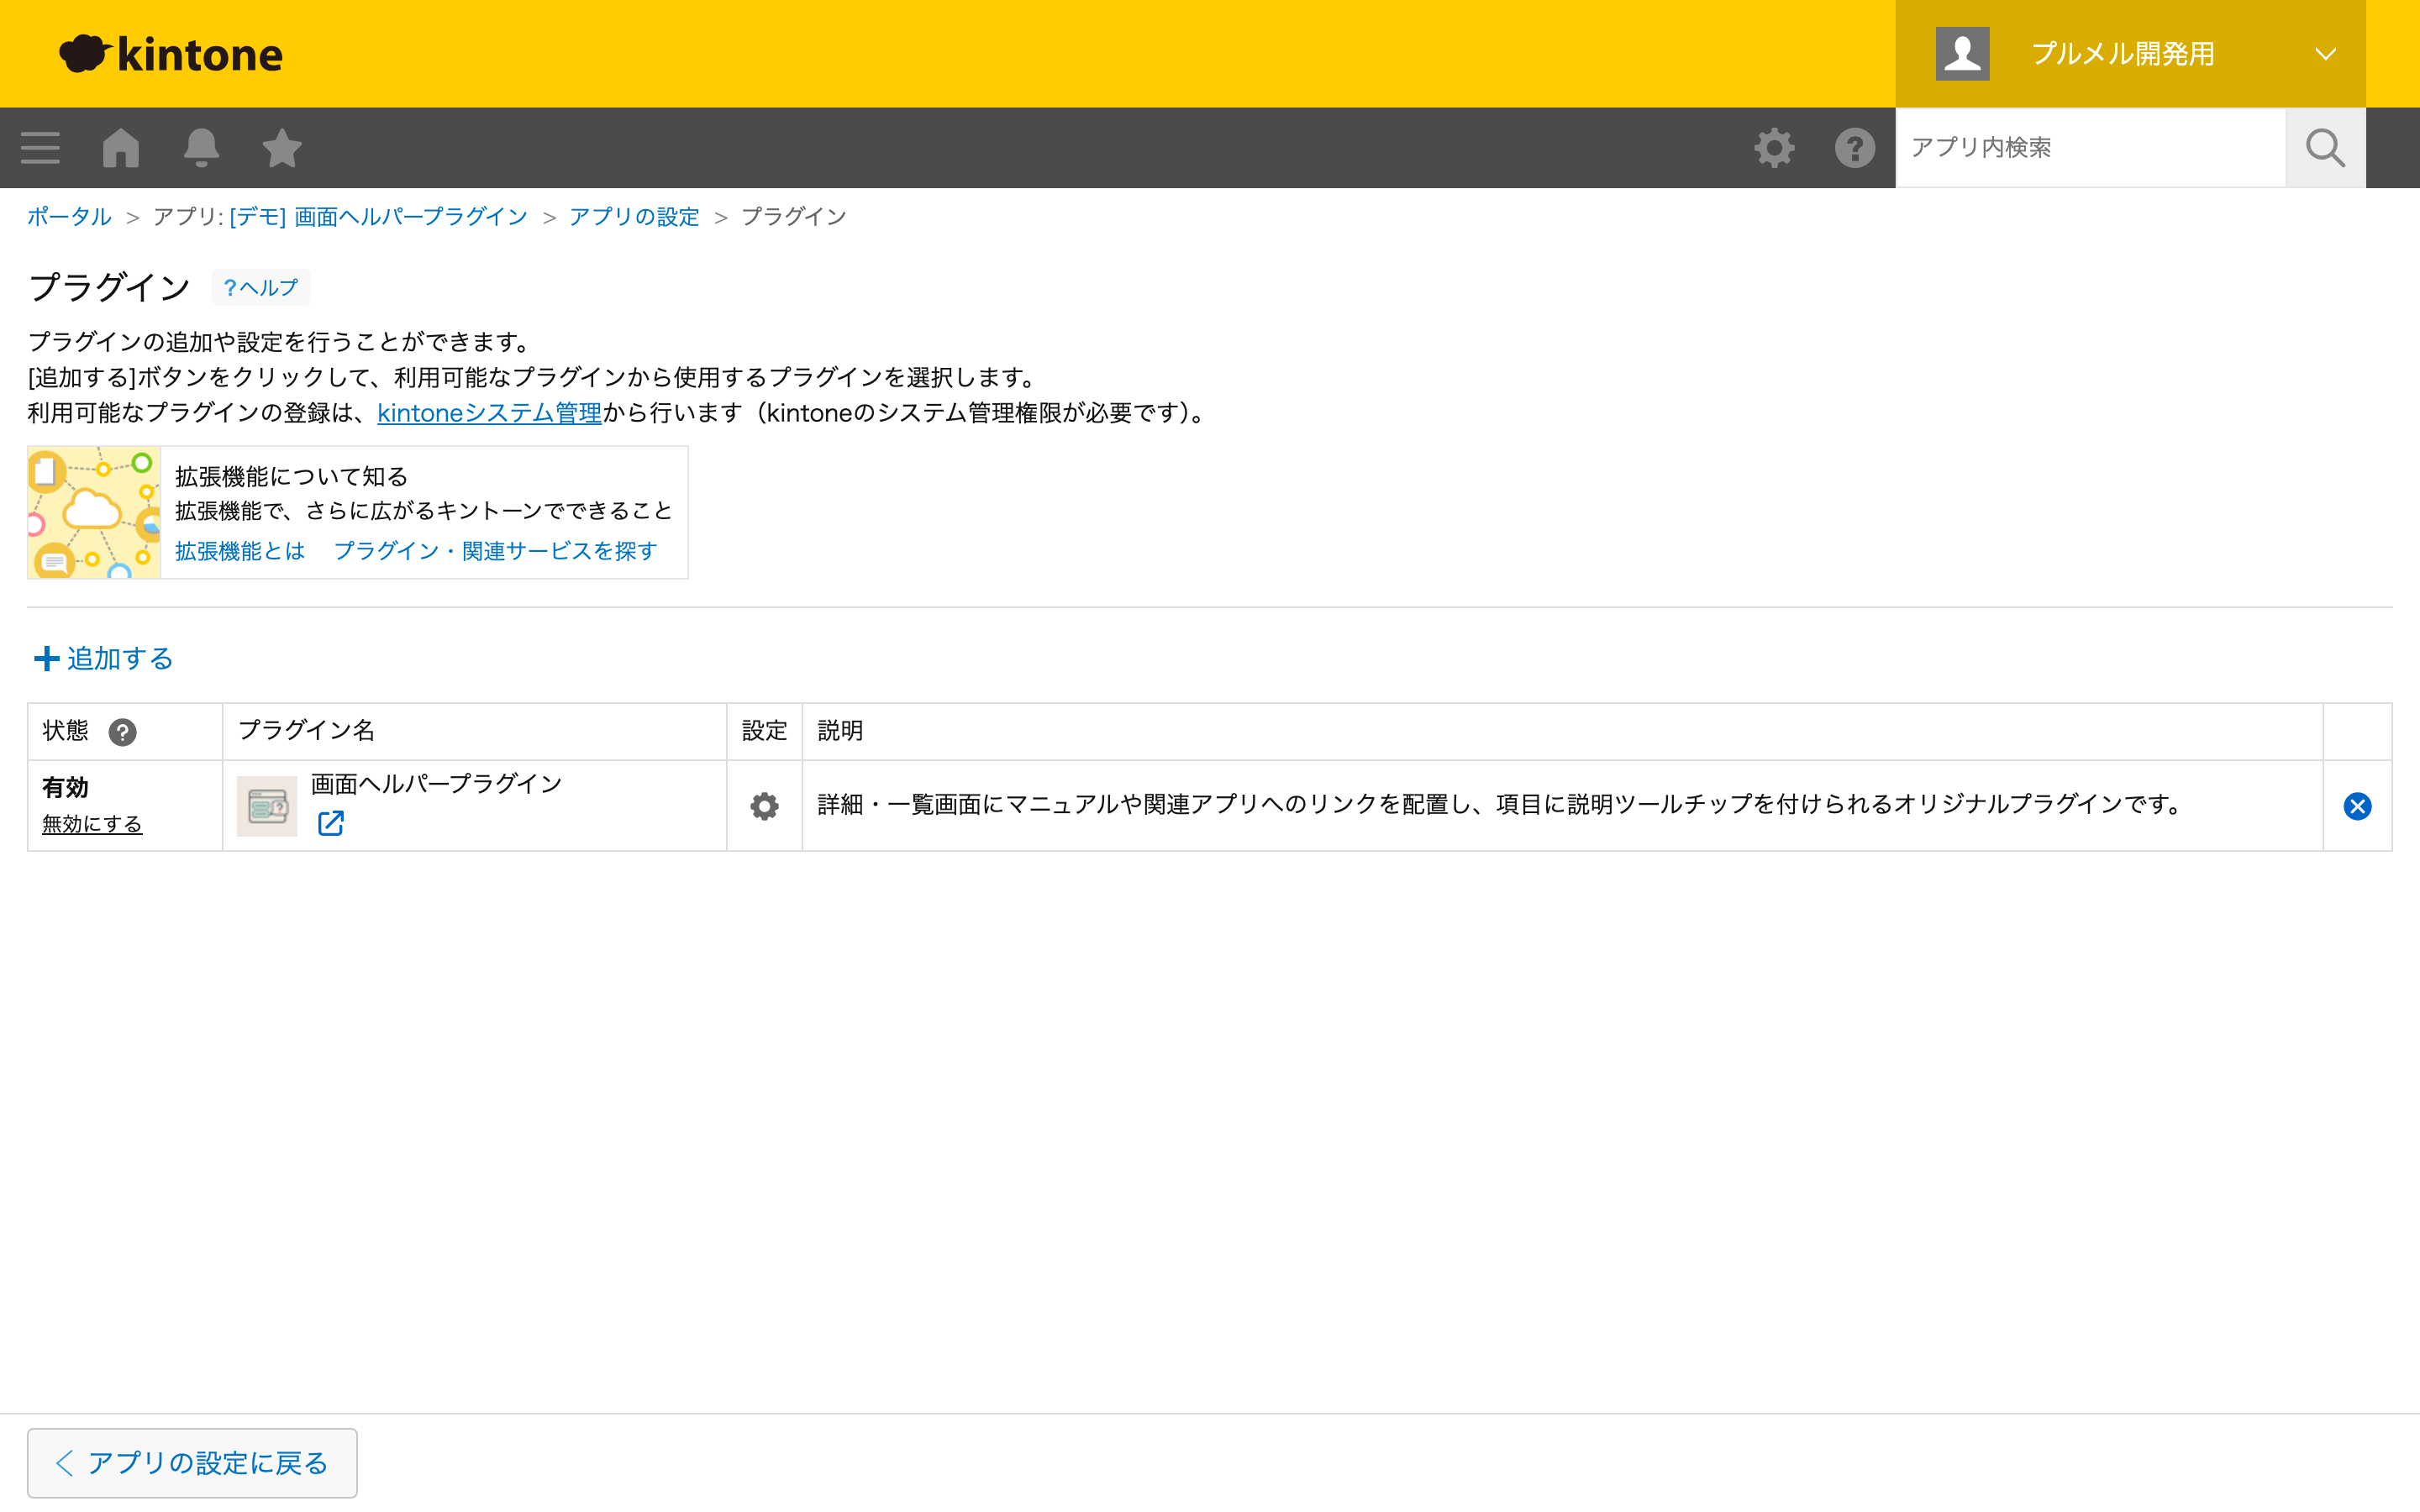Click the 設定 column header
2420x1512 pixels.
[x=764, y=731]
